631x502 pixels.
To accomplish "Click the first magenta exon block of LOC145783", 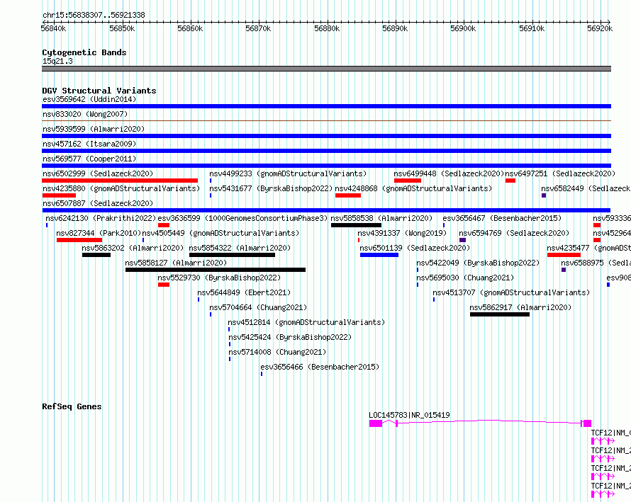I will (x=376, y=423).
